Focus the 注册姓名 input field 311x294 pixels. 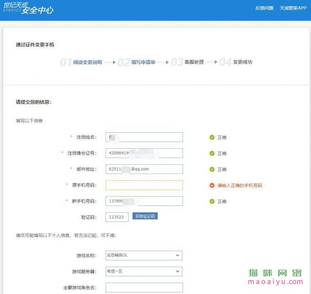(144, 137)
